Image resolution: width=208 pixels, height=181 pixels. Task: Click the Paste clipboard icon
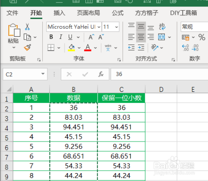pos(14,30)
